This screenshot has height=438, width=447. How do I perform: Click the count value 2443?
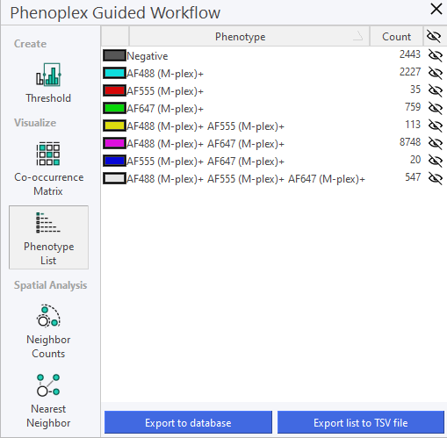pyautogui.click(x=410, y=54)
